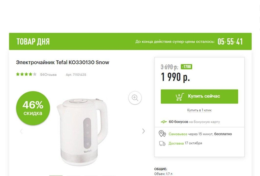Image resolution: width=260 pixels, height=176 pixels.
Task: Click the Товар дня banner heading
Action: (33, 41)
